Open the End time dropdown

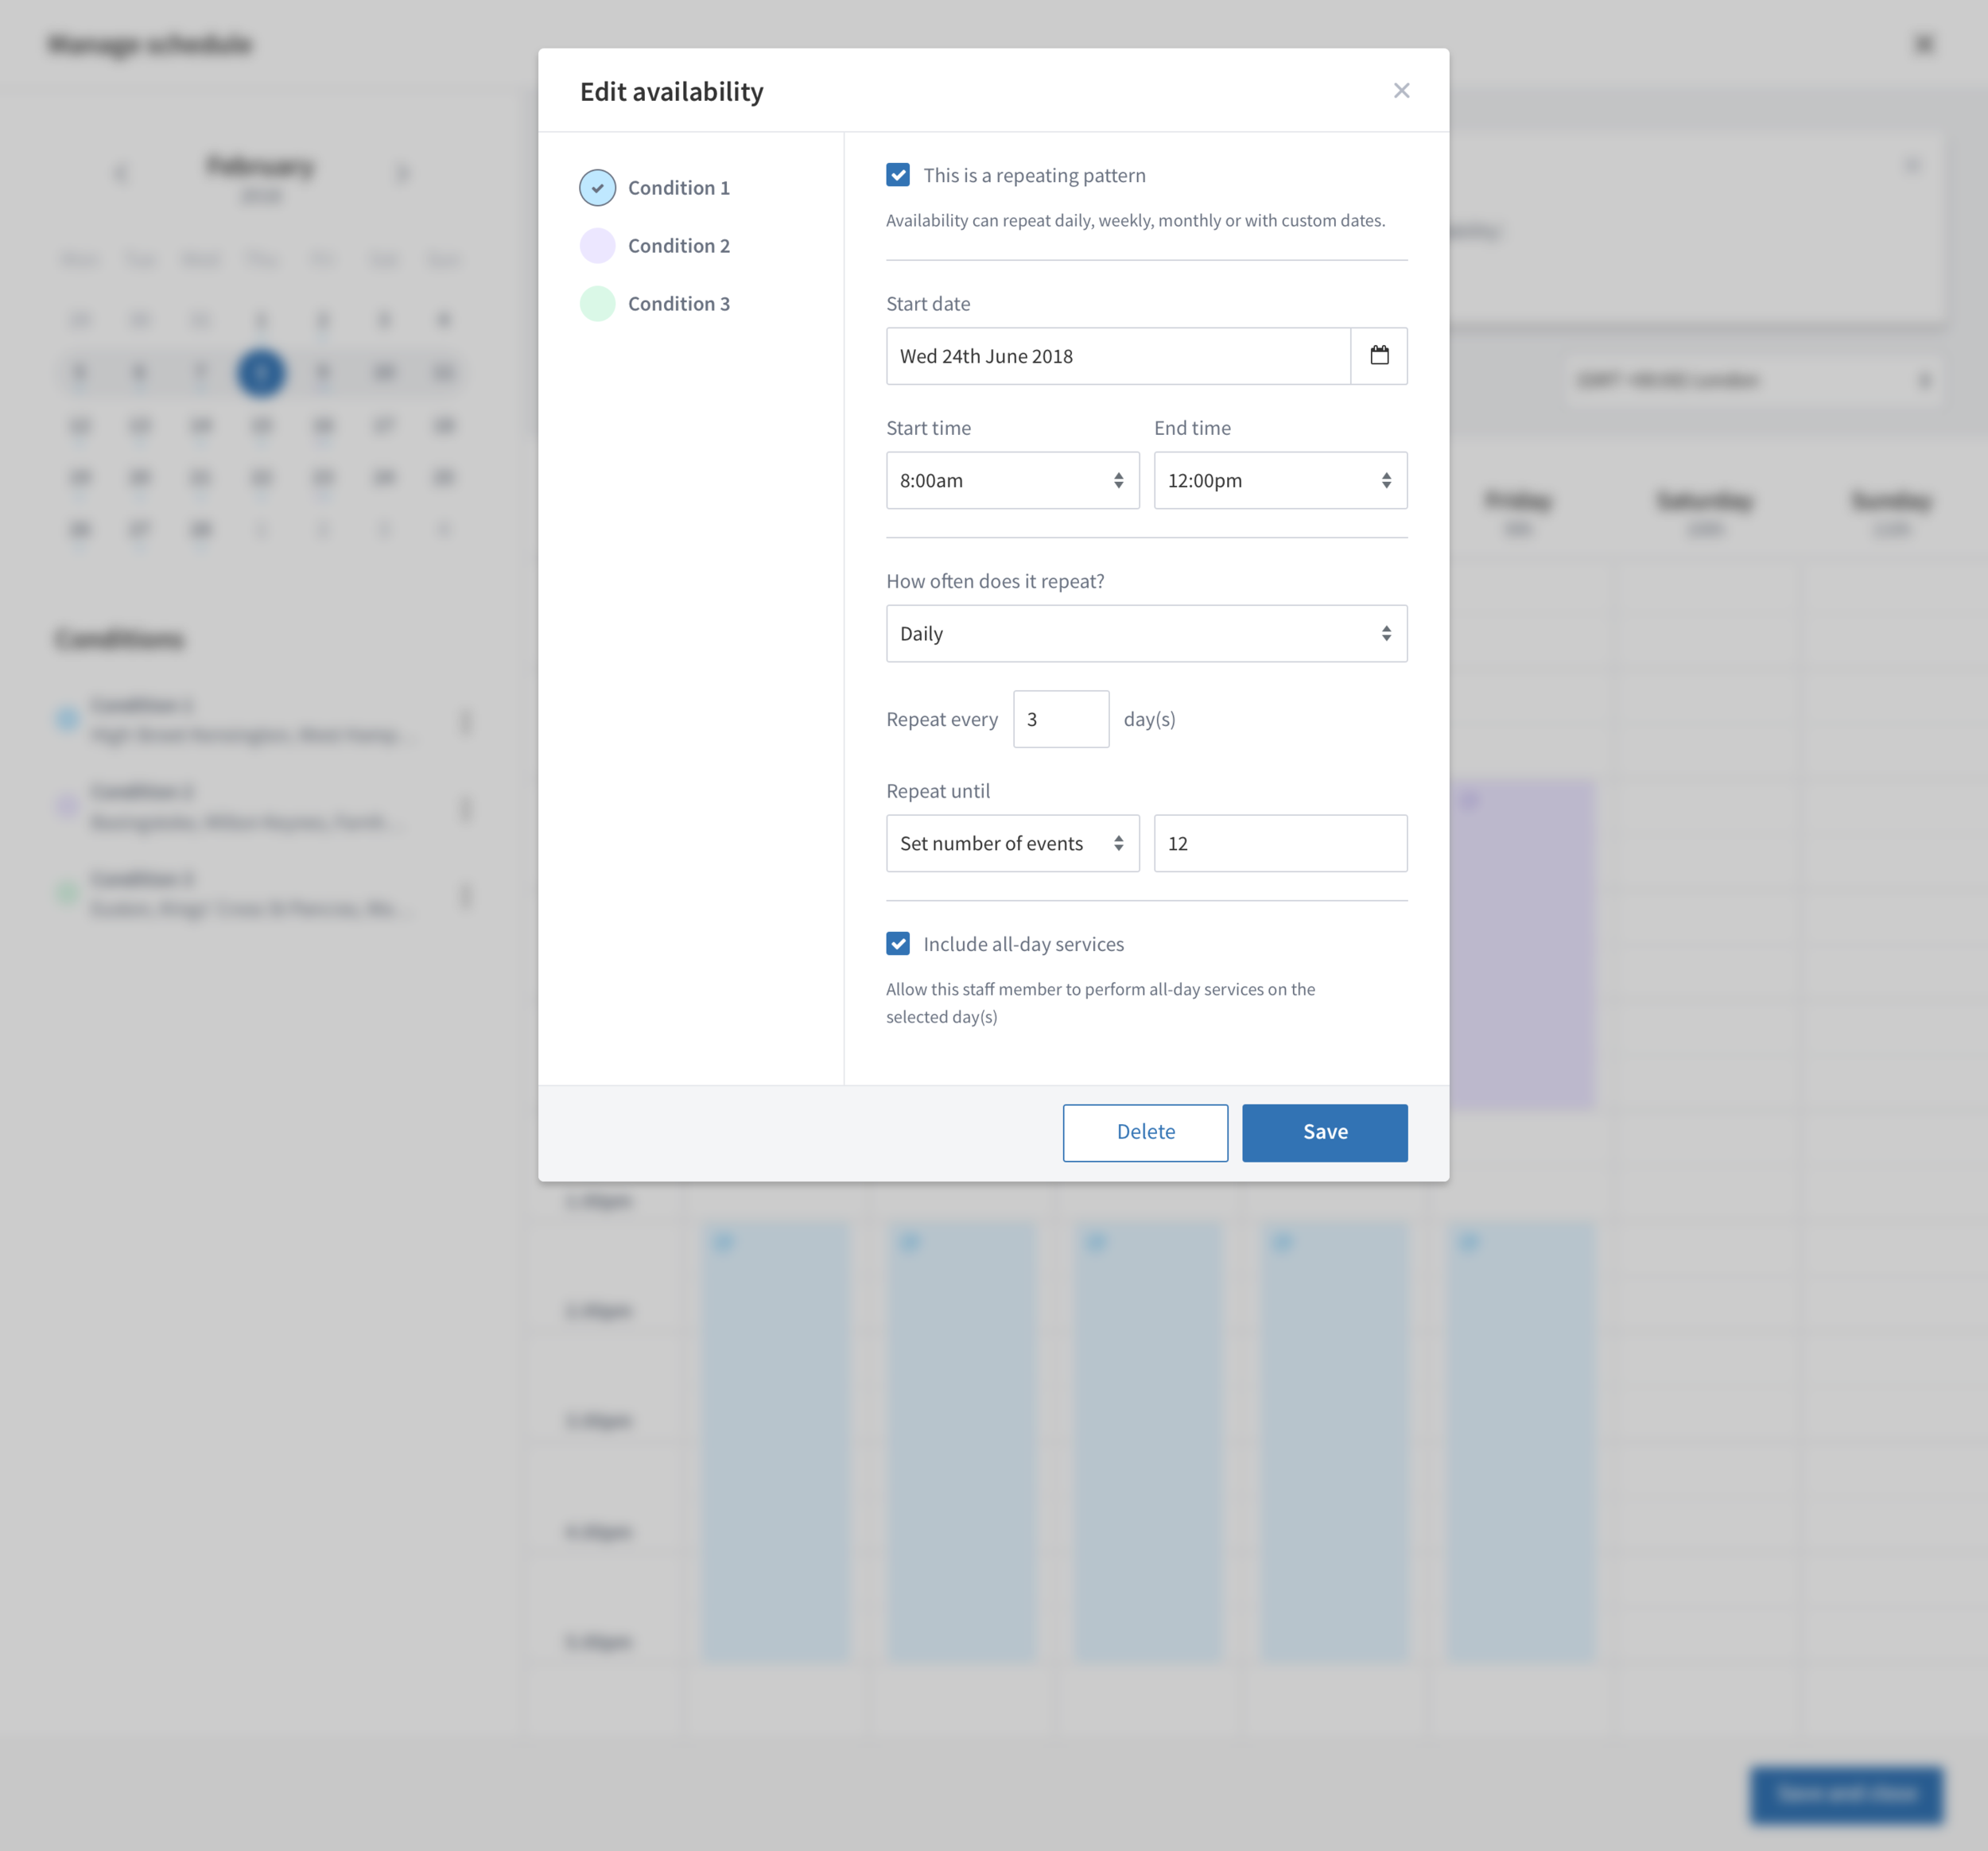click(x=1279, y=481)
